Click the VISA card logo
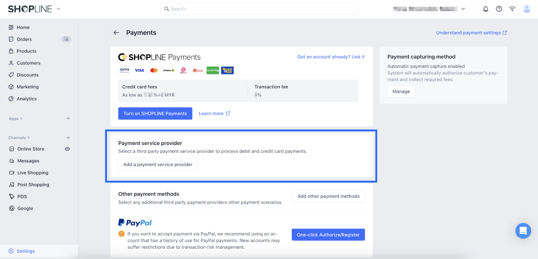 pyautogui.click(x=139, y=70)
